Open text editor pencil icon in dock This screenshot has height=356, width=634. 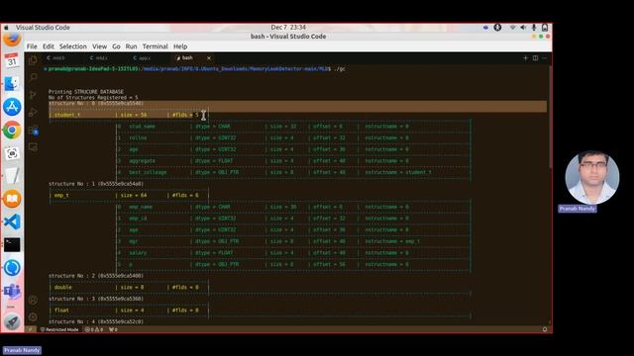point(12,176)
